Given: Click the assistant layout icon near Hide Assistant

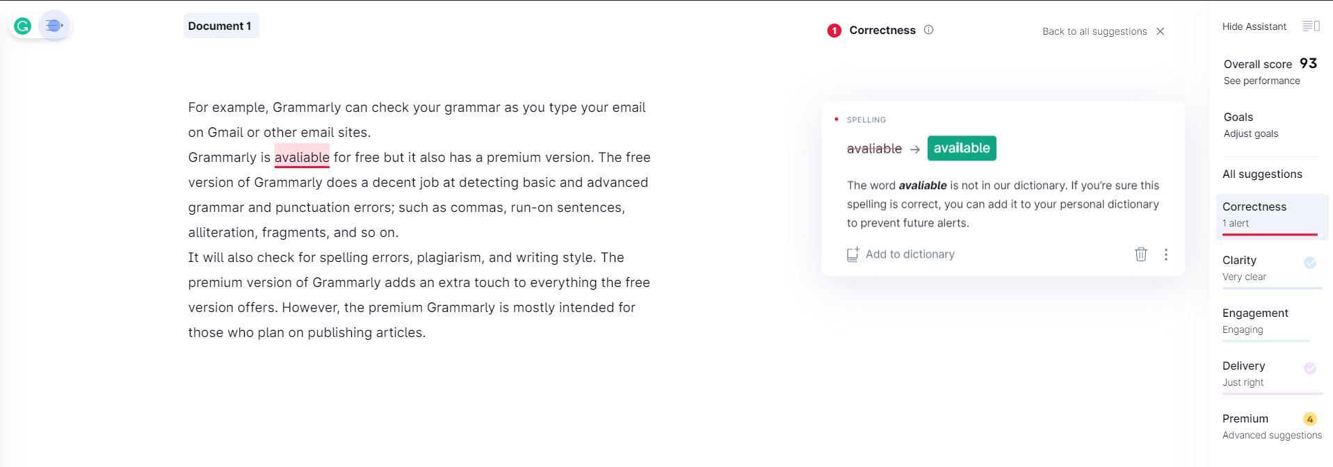Looking at the screenshot, I should 1310,25.
